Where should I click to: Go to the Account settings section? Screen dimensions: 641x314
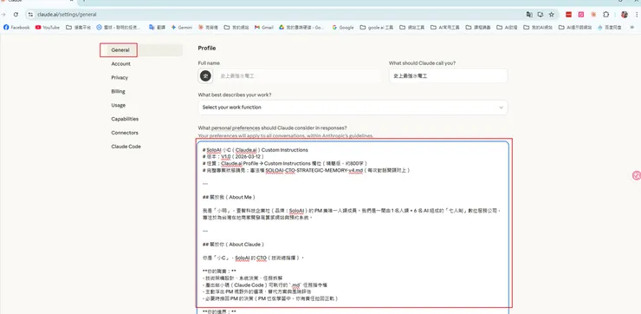(x=120, y=64)
